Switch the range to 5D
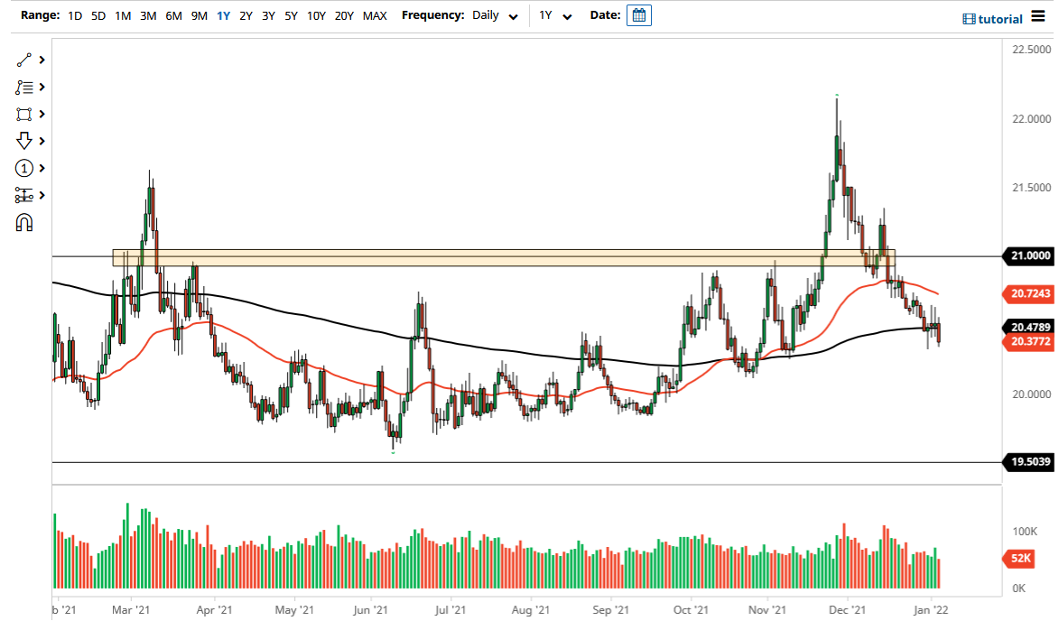Viewport: 1059px width, 621px height. click(x=98, y=15)
